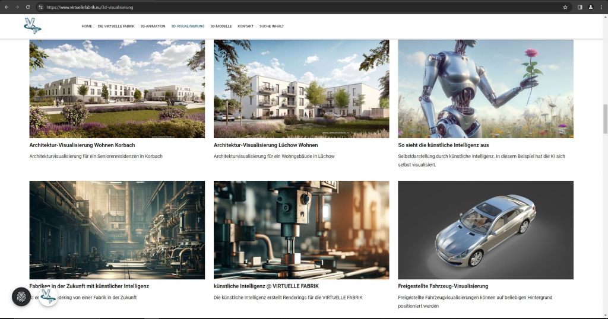Open the HOME menu item

tap(87, 27)
